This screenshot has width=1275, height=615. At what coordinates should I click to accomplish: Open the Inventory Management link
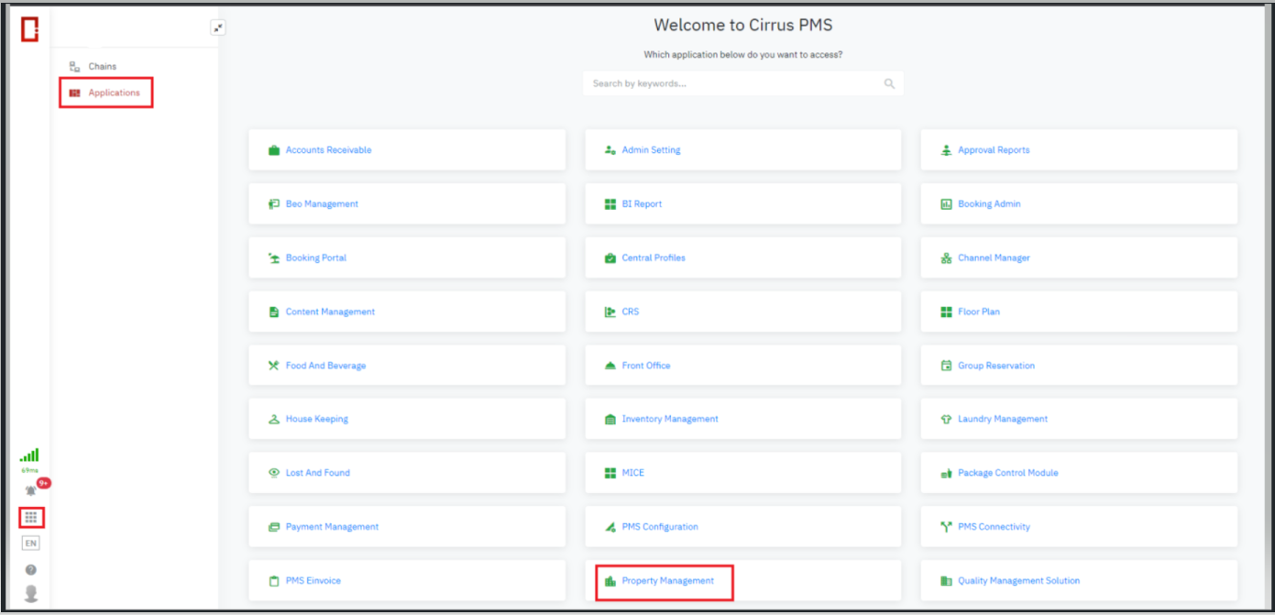click(x=670, y=419)
